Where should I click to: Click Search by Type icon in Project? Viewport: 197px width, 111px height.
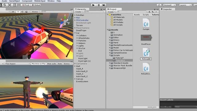click(x=149, y=12)
